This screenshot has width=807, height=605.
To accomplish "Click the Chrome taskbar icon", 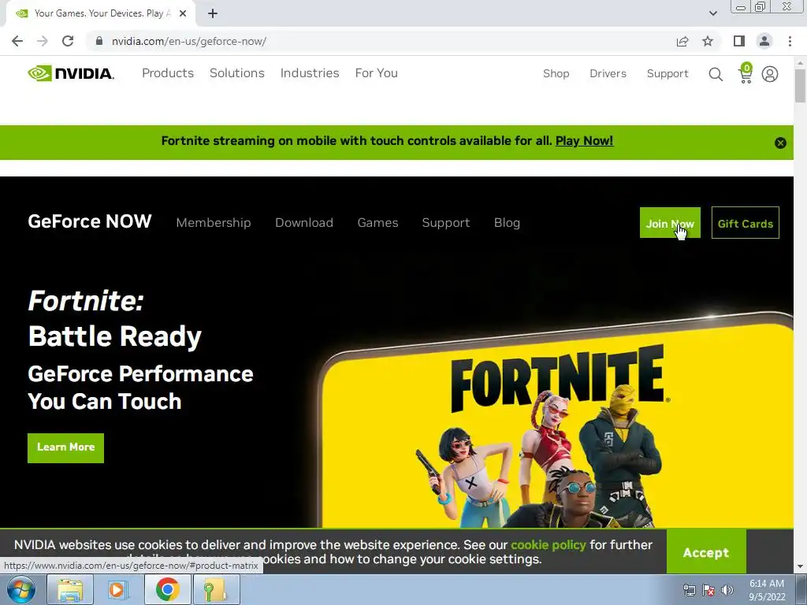I will click(167, 589).
